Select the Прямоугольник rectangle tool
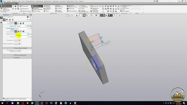Image resolution: width=187 pixels, height=105 pixels. [x=25, y=11]
